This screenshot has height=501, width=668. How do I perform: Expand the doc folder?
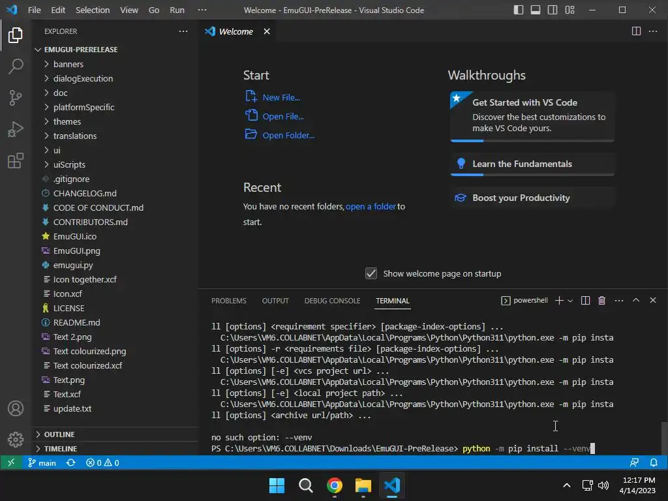(115, 93)
